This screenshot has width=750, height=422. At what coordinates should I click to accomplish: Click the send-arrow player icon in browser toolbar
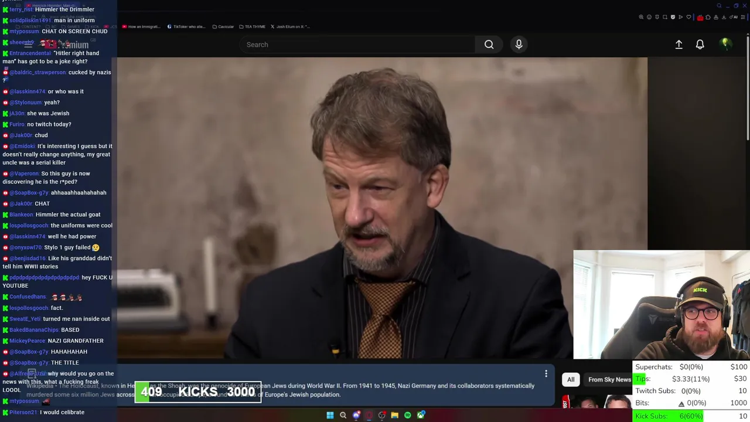(681, 17)
